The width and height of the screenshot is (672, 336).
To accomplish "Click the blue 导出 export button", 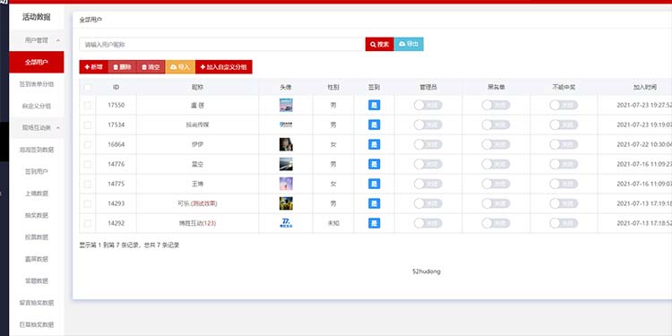I will [x=409, y=44].
